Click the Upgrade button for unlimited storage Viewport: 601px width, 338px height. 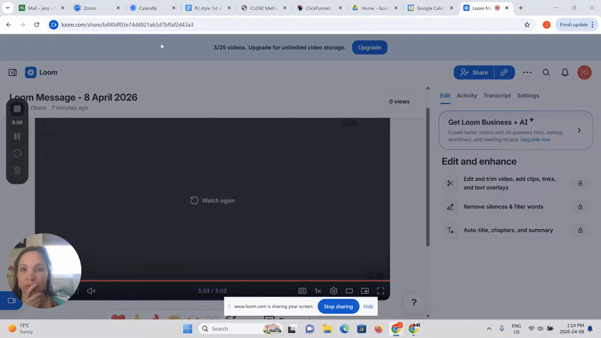click(369, 48)
